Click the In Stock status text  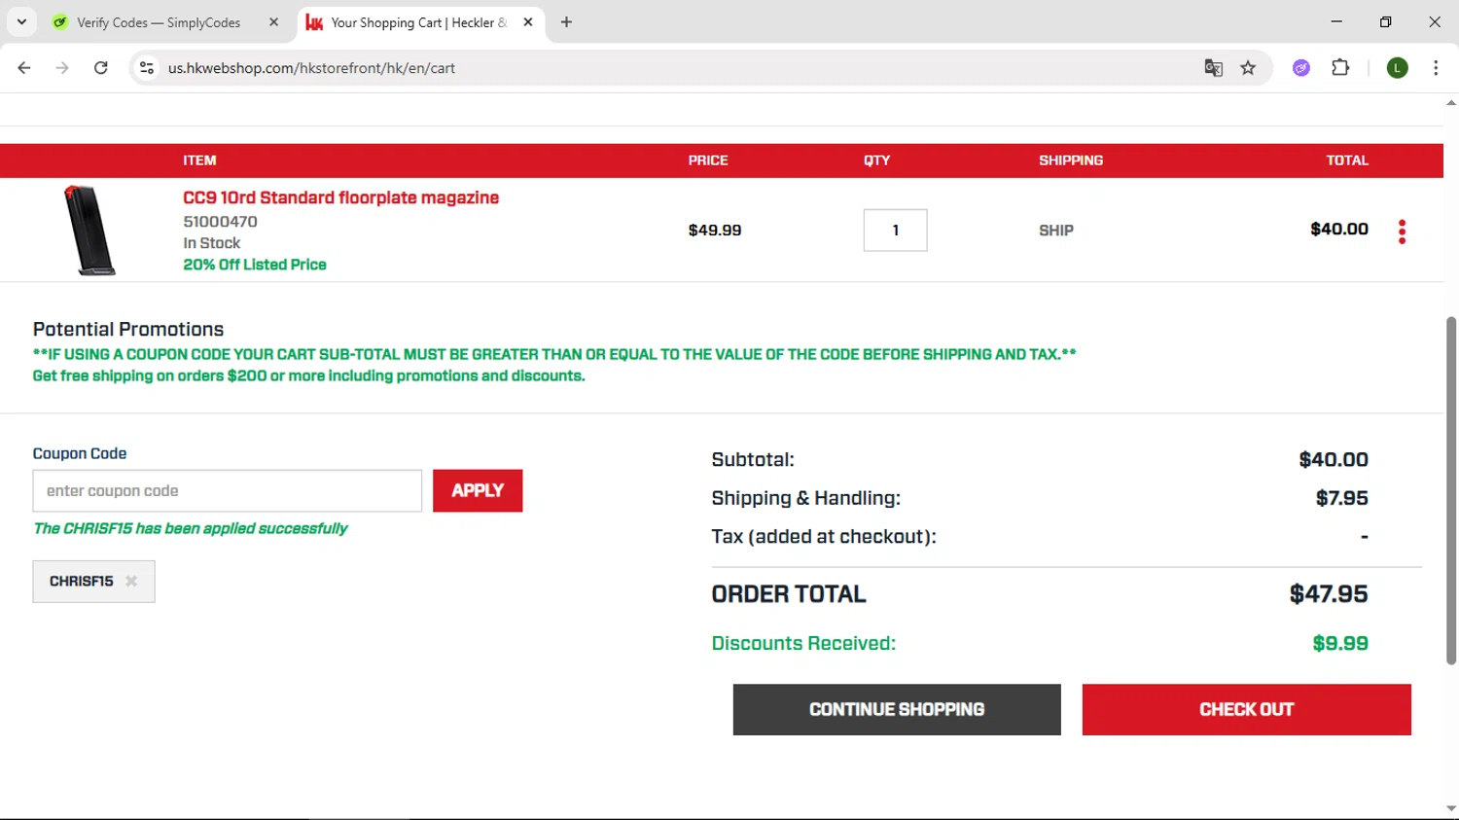[211, 243]
